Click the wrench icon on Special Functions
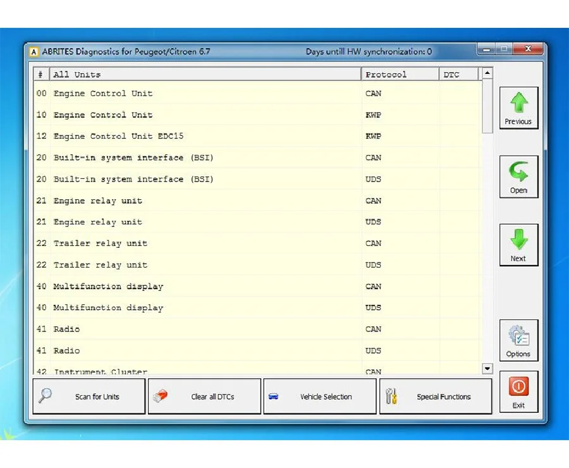The image size is (569, 468). tap(391, 396)
